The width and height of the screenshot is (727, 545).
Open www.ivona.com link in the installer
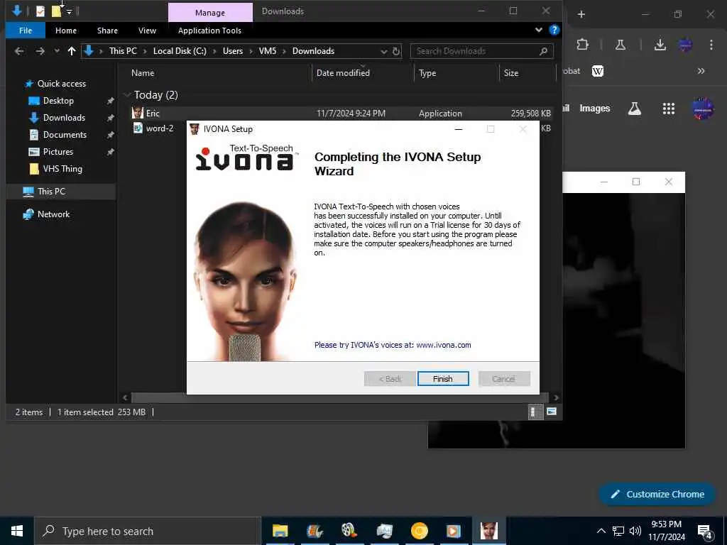pyautogui.click(x=443, y=345)
